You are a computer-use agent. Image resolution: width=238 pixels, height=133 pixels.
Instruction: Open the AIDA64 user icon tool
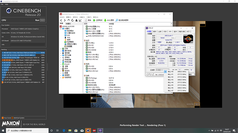(x=76, y=20)
